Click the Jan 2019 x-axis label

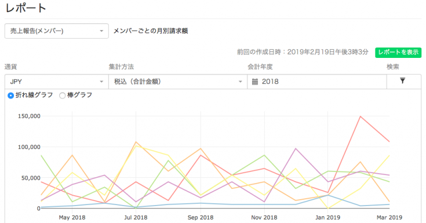[327, 218]
